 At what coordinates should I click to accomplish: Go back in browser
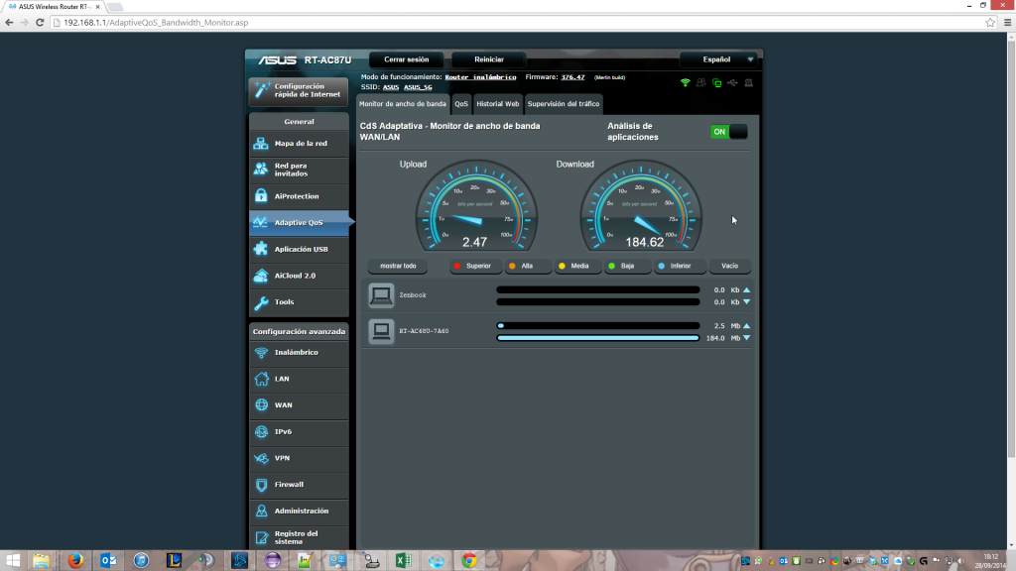tap(9, 23)
